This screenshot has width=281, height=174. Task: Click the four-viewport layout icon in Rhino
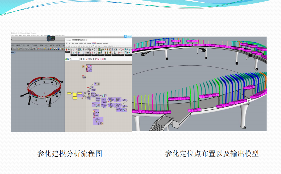(37, 49)
